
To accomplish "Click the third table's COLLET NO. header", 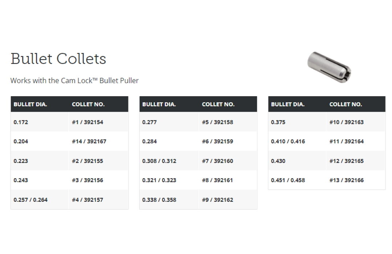I will click(346, 104).
